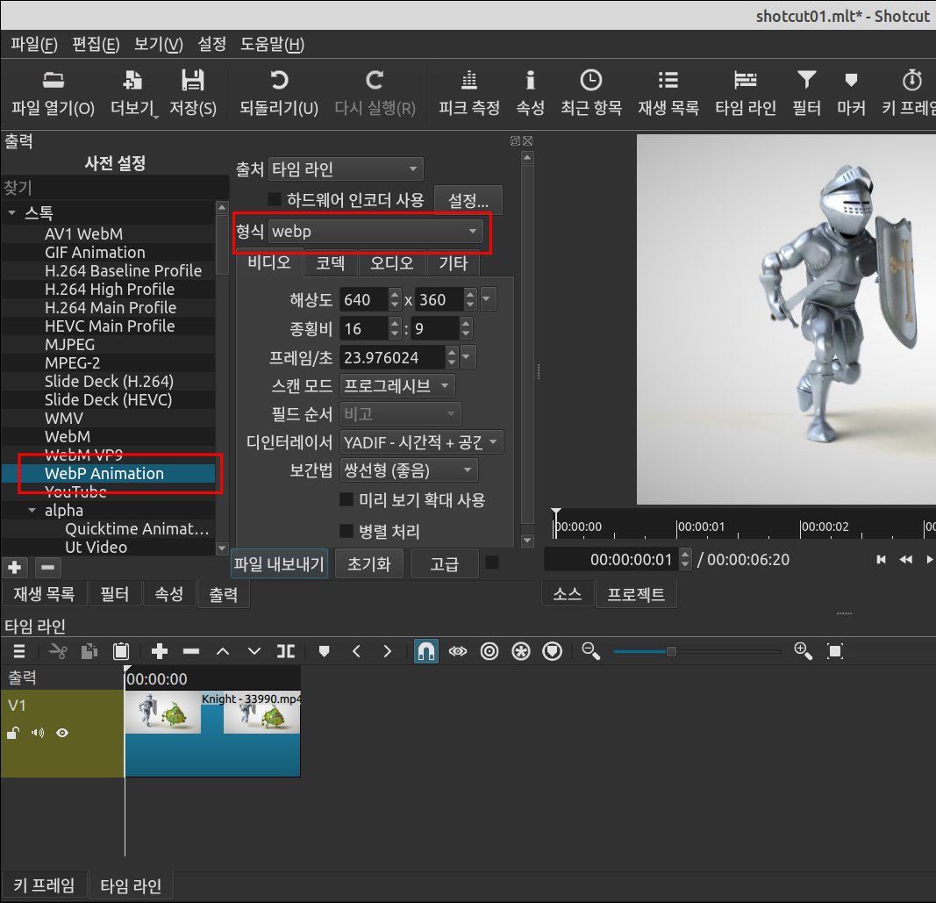The height and width of the screenshot is (903, 936).
Task: Toggle scrub while dragging eye icon
Action: (x=458, y=651)
